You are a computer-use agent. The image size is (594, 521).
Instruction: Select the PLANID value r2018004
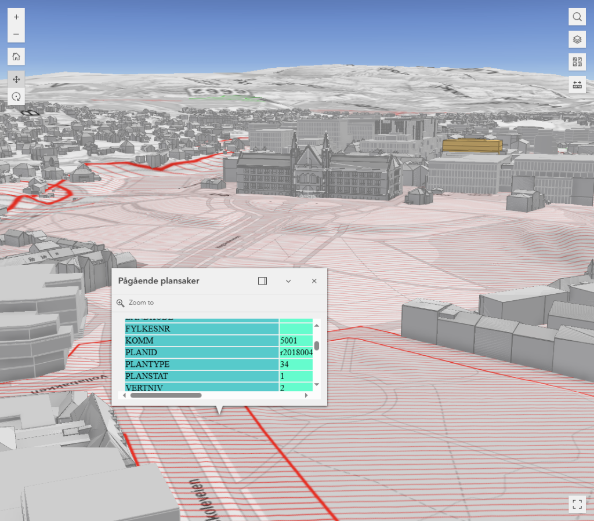[x=296, y=352]
